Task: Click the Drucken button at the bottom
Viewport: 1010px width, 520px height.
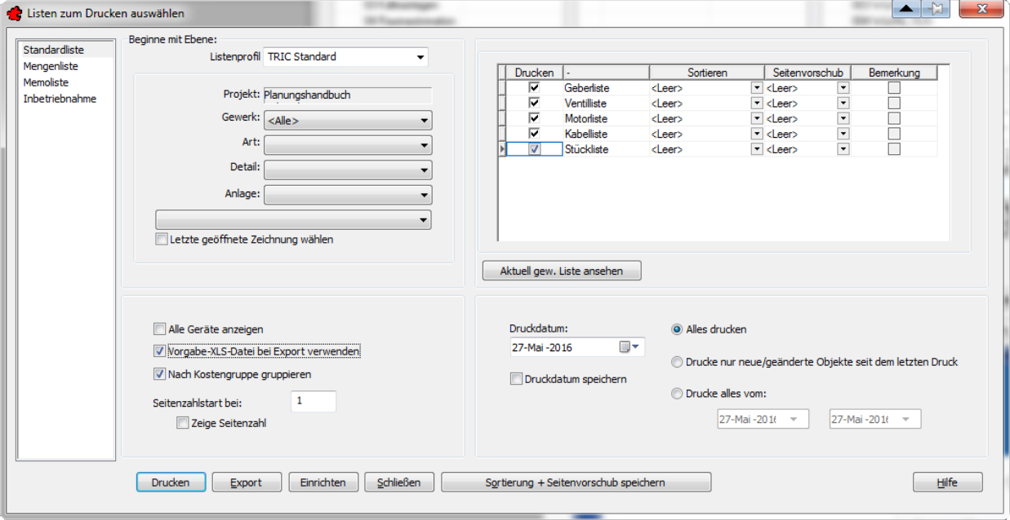Action: click(171, 483)
